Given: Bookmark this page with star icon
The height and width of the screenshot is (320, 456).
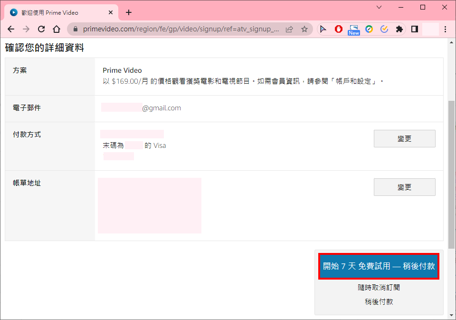Looking at the screenshot, I should click(x=304, y=29).
